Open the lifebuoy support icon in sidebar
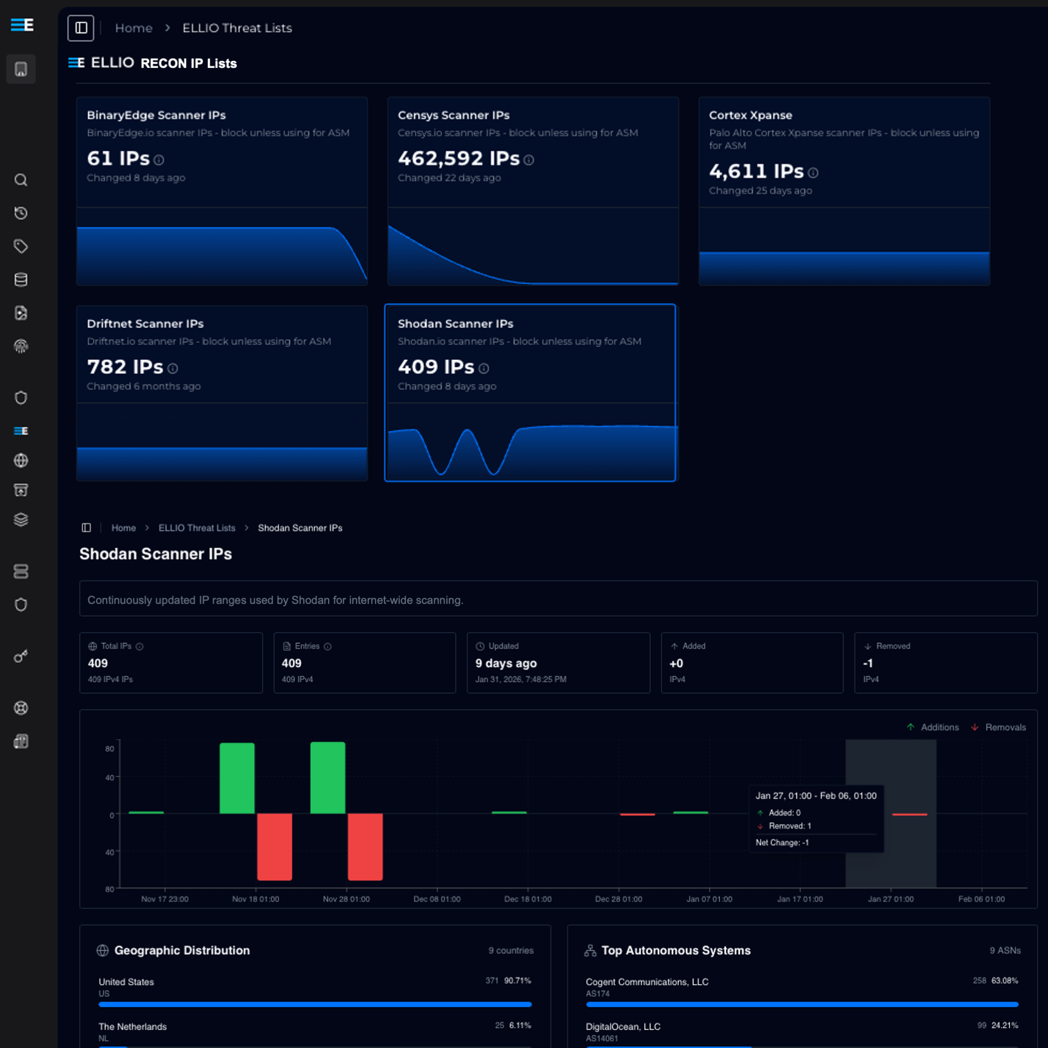This screenshot has width=1048, height=1048. [21, 708]
